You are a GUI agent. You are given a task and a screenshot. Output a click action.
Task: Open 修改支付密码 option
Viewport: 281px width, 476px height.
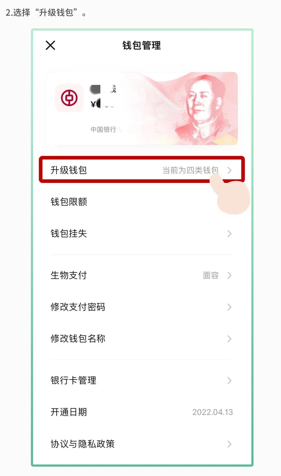click(142, 307)
